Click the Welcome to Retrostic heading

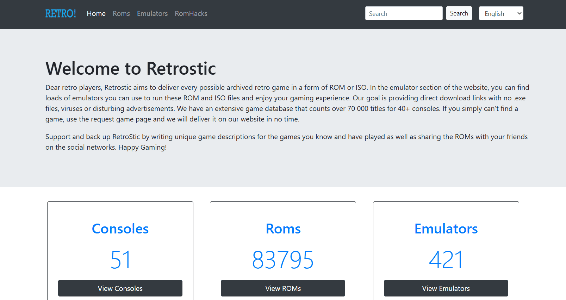[x=131, y=68]
